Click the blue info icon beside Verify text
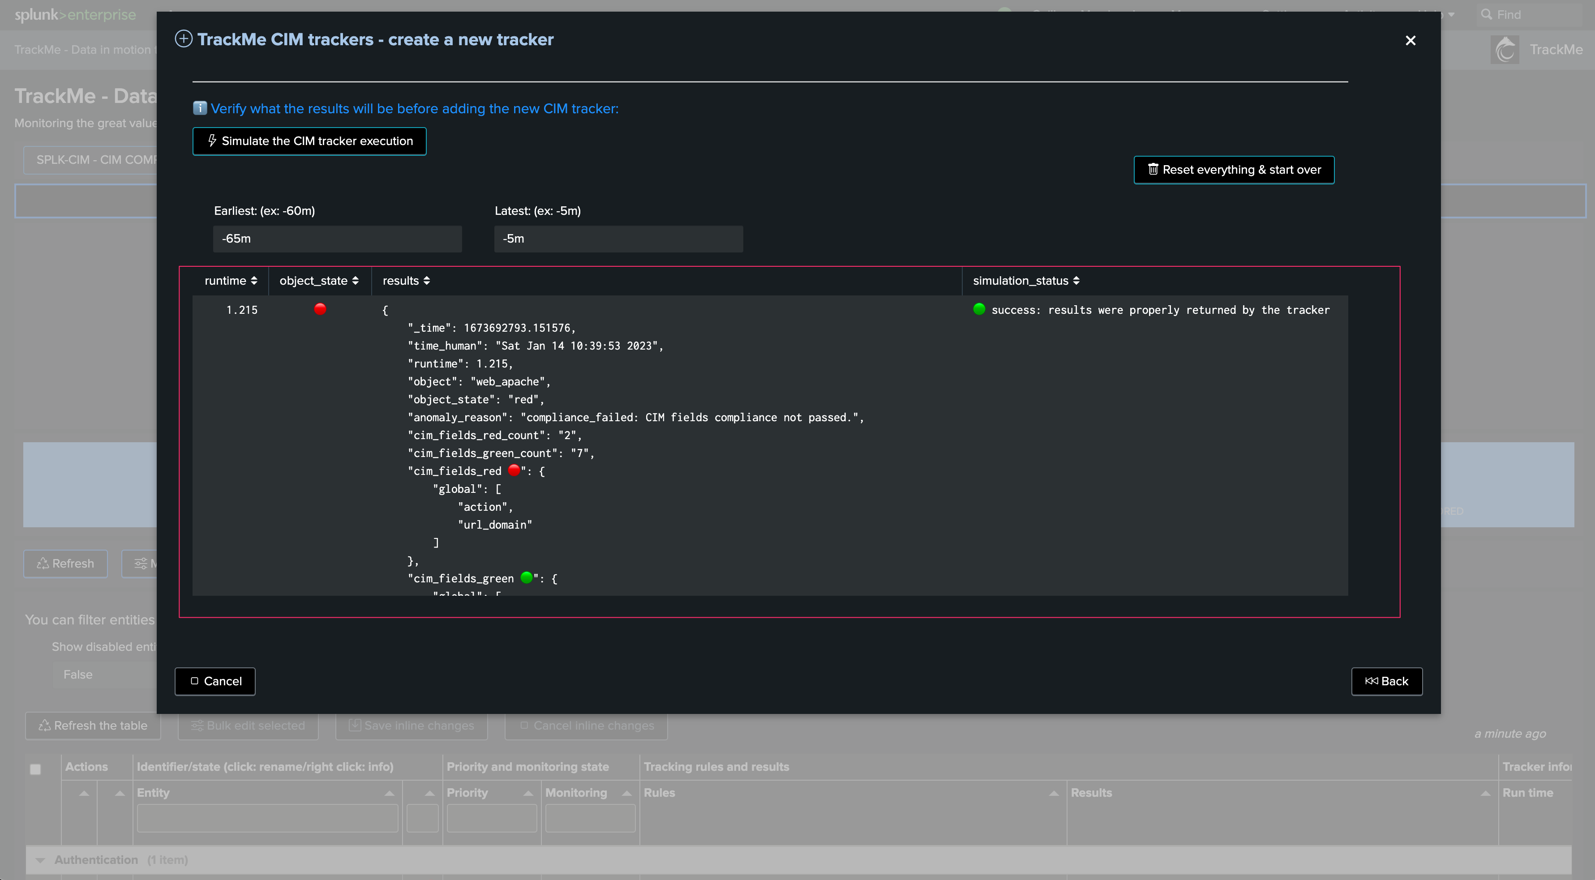Screen dimensions: 1595x880 [199, 108]
